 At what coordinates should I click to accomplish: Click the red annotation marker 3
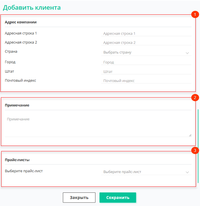pyautogui.click(x=195, y=150)
